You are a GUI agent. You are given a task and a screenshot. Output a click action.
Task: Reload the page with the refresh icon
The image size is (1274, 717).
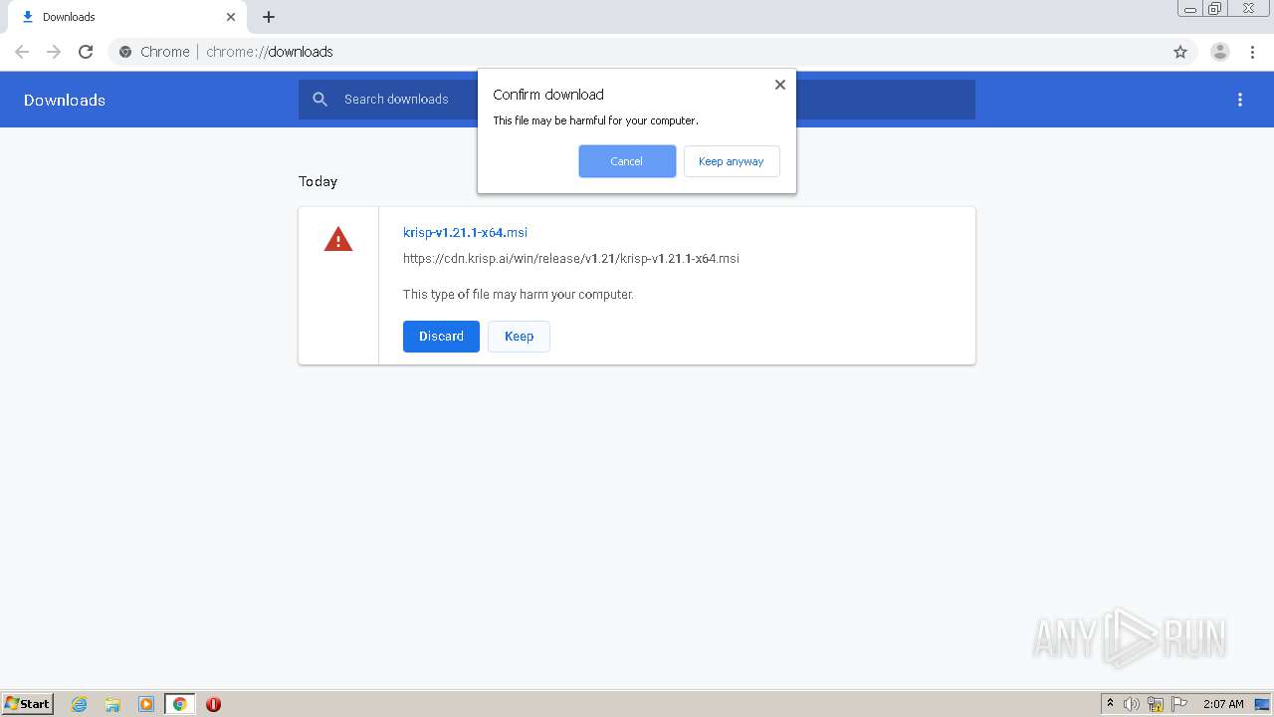point(86,52)
